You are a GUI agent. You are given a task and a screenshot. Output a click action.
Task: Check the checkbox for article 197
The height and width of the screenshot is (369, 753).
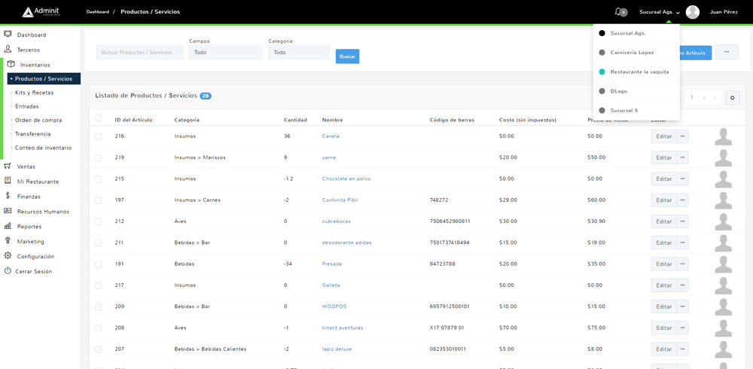[98, 200]
